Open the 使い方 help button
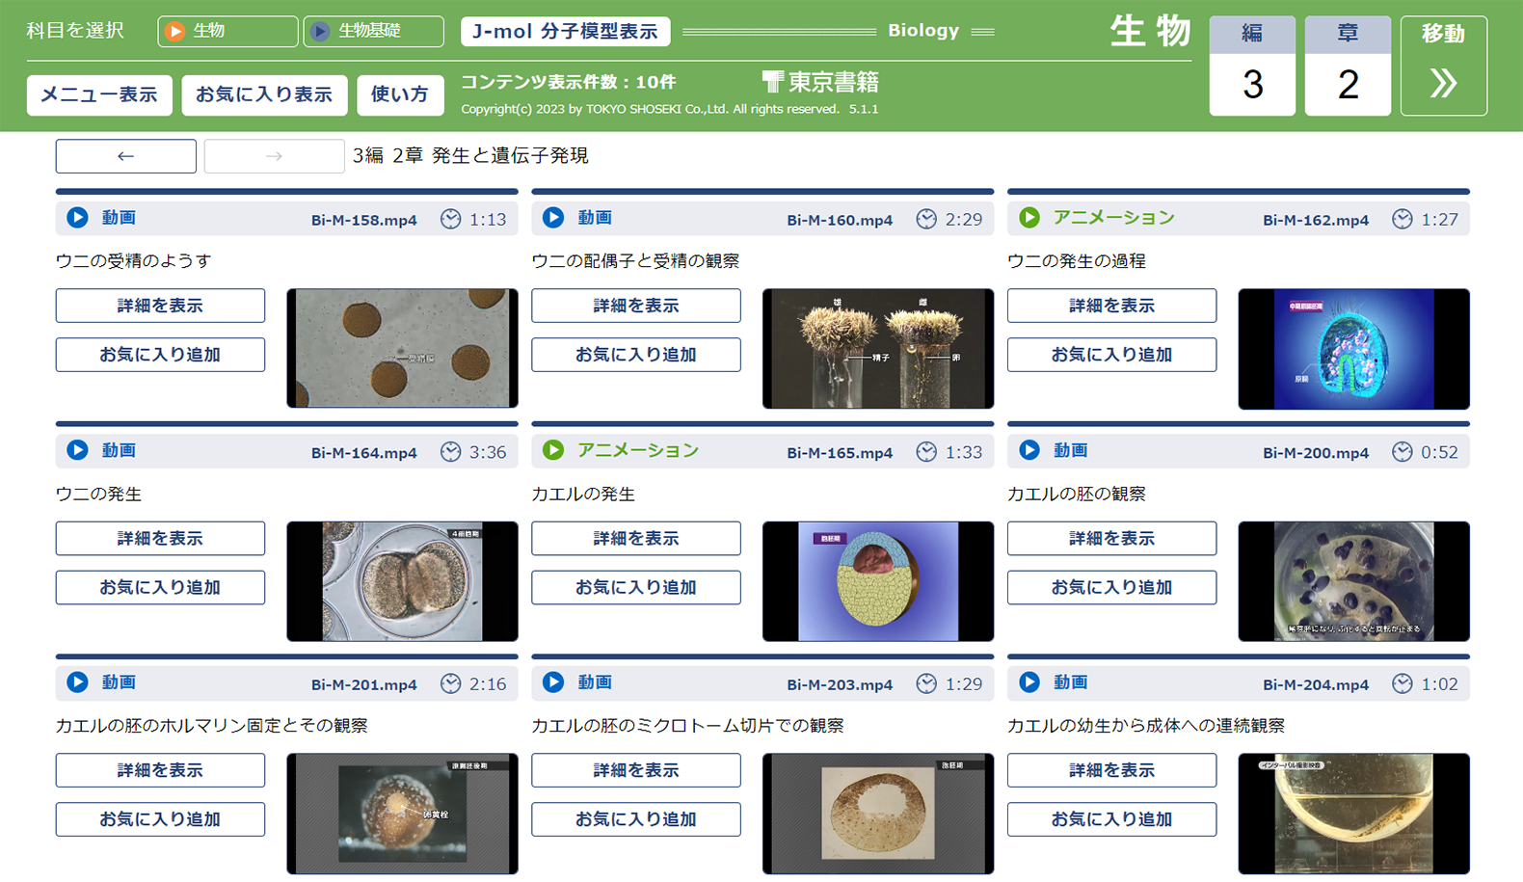This screenshot has height=882, width=1523. [x=400, y=94]
